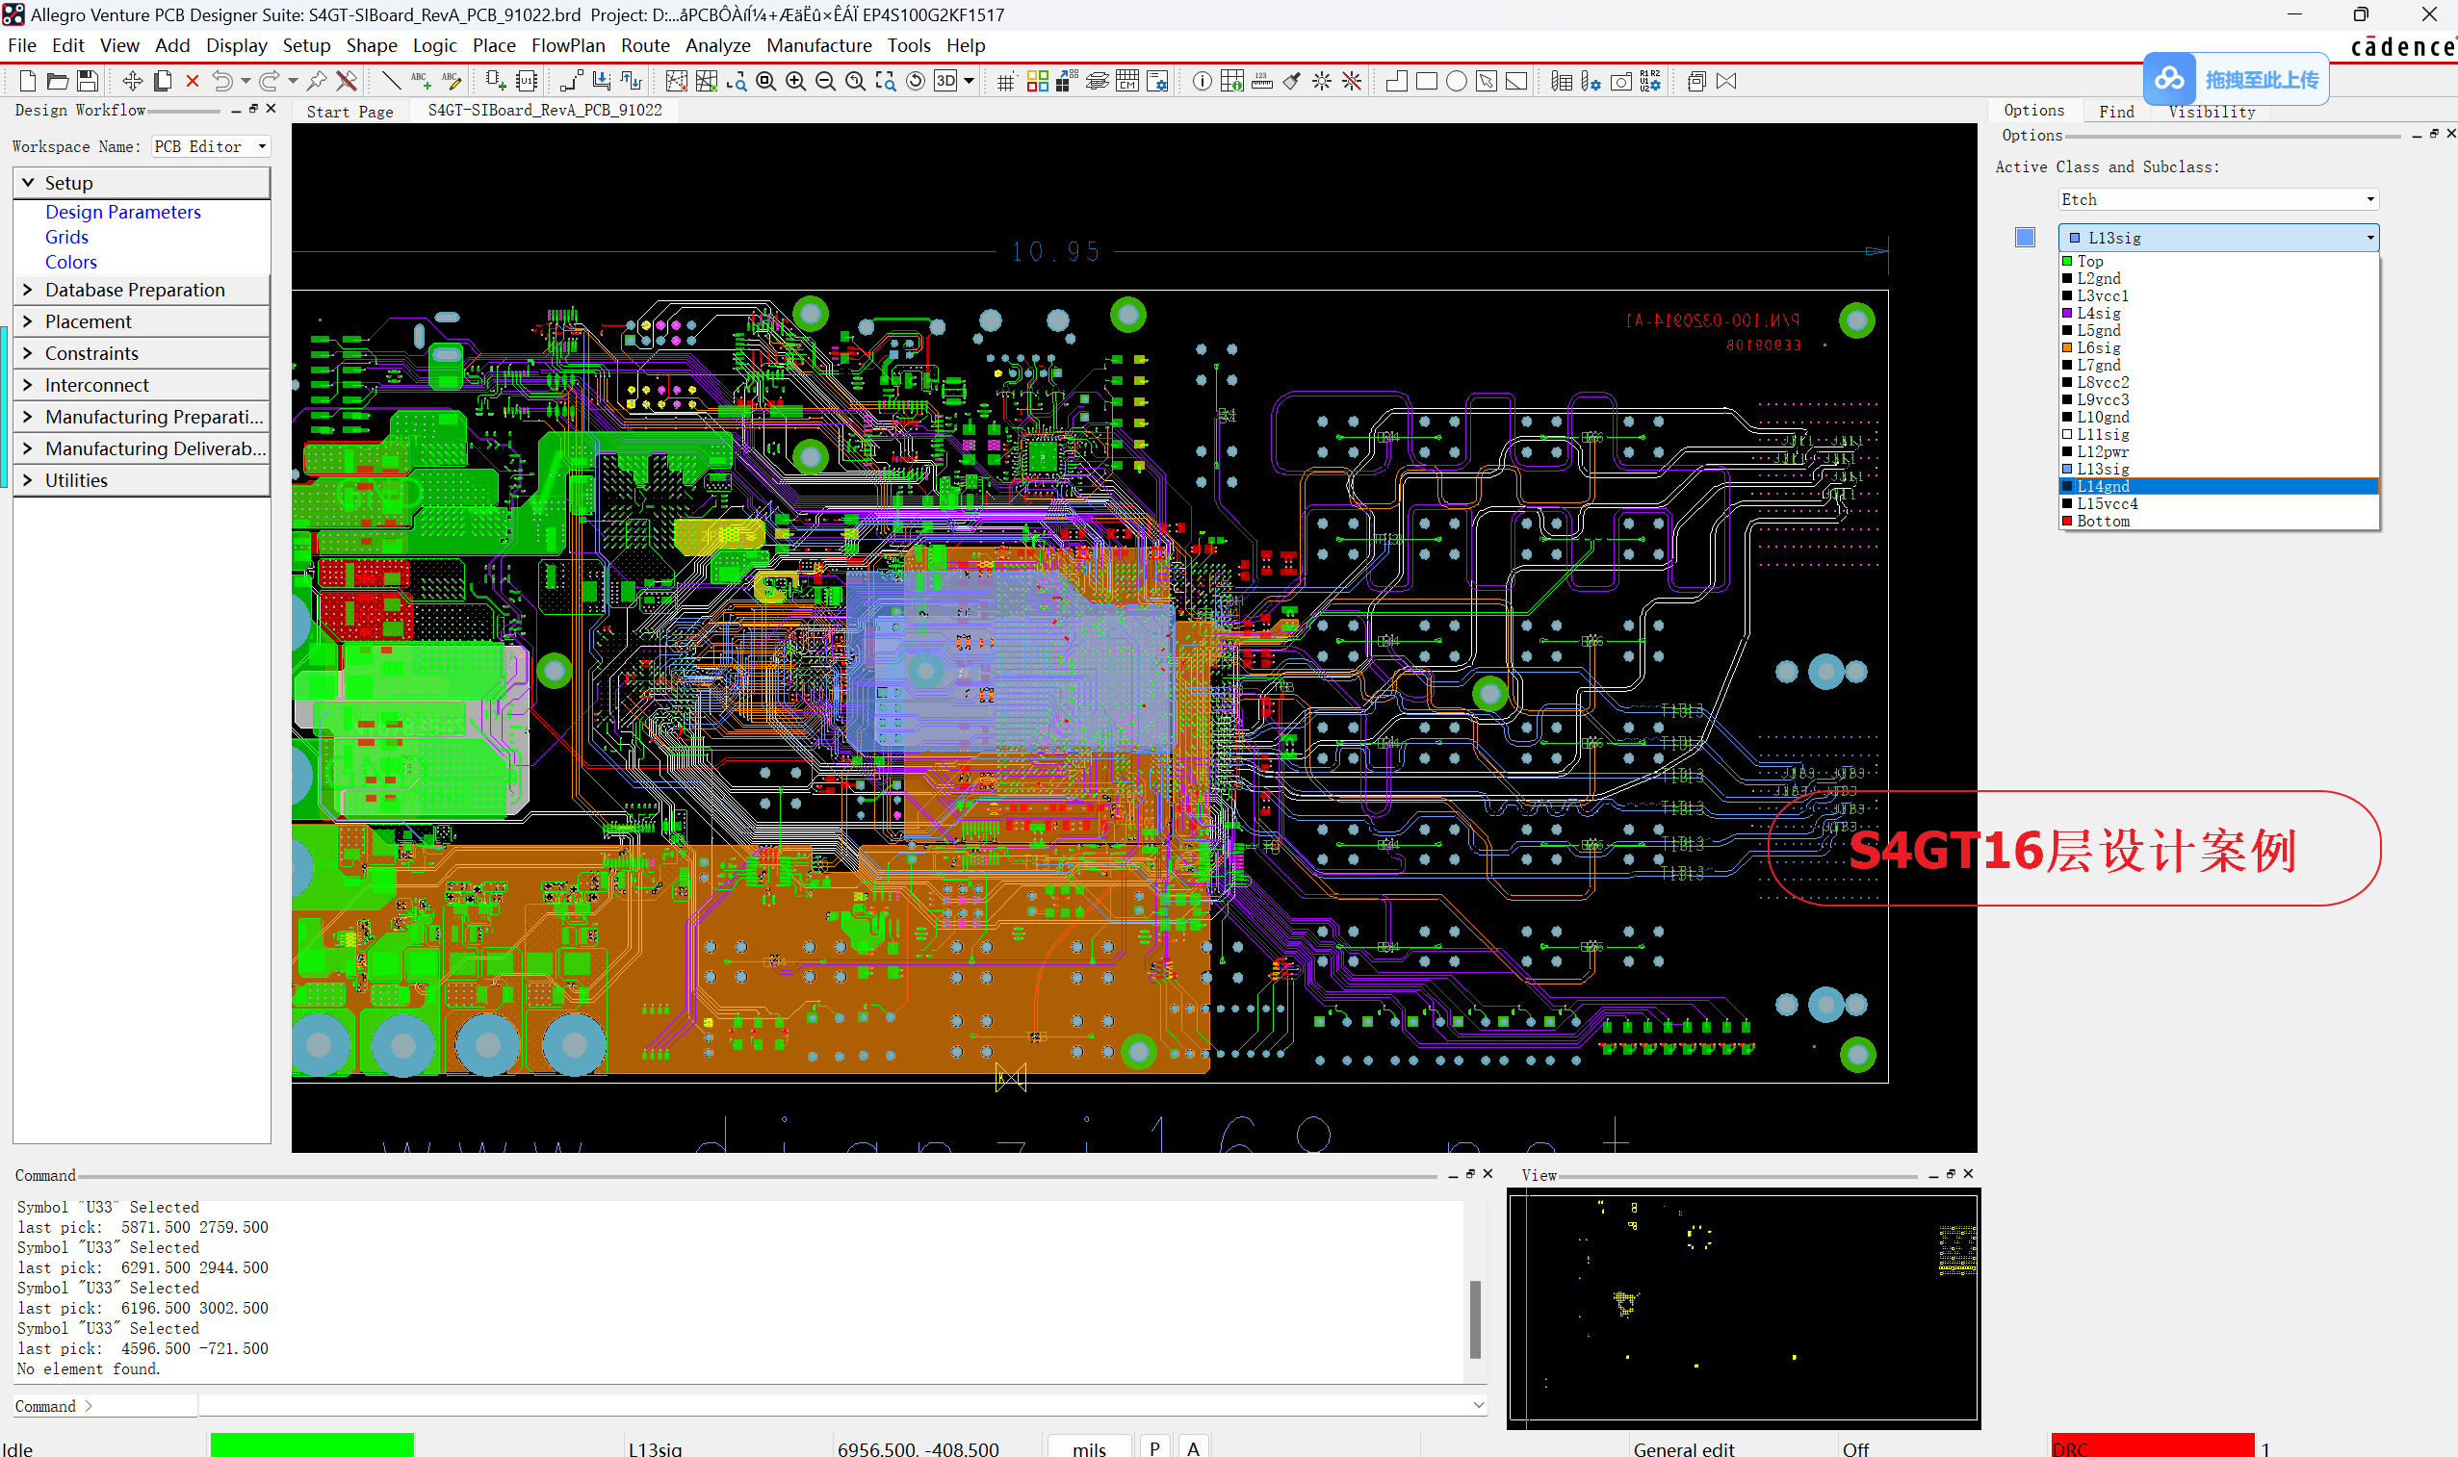
Task: Select the Fix pin icon
Action: click(316, 82)
